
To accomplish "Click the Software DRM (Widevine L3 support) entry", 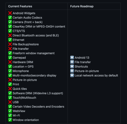I will pyautogui.click(x=38, y=93).
